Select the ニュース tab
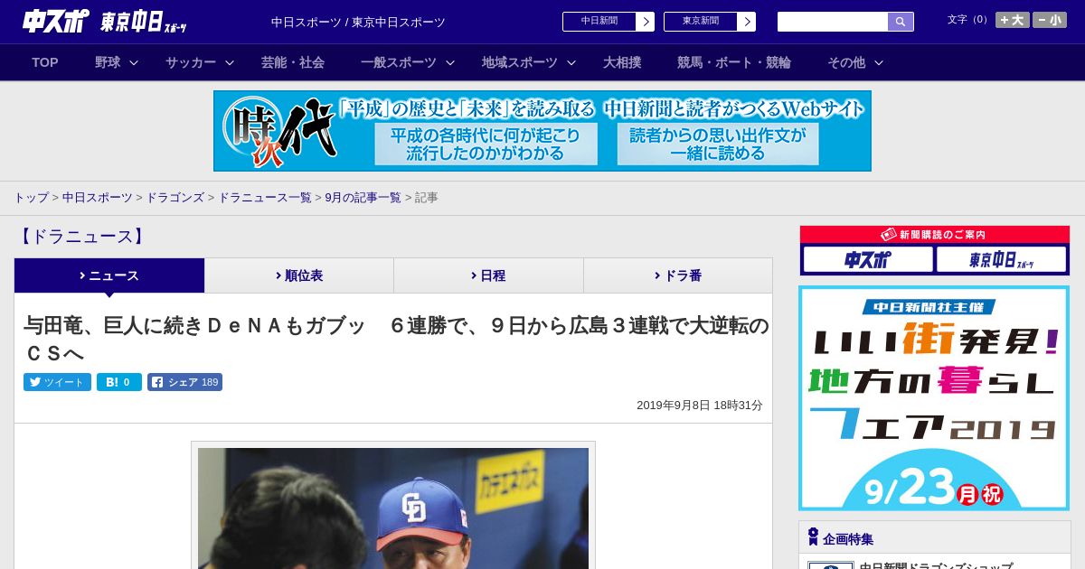The height and width of the screenshot is (569, 1085). point(109,275)
